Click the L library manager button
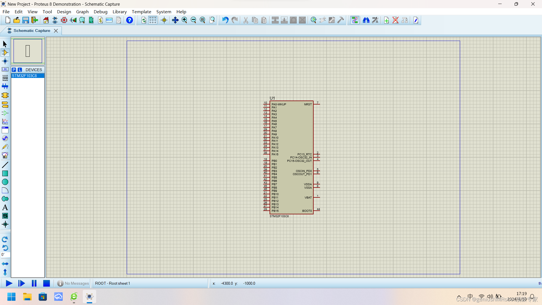The width and height of the screenshot is (542, 305). (x=20, y=70)
